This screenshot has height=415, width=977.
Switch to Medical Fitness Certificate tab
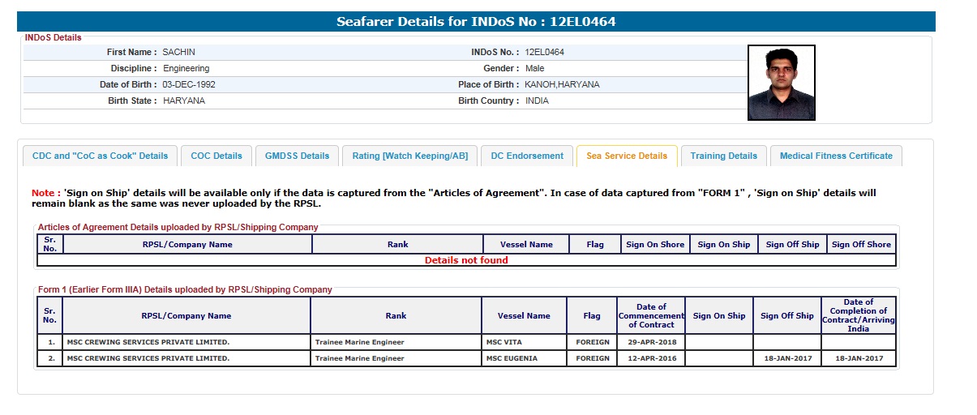click(x=836, y=156)
